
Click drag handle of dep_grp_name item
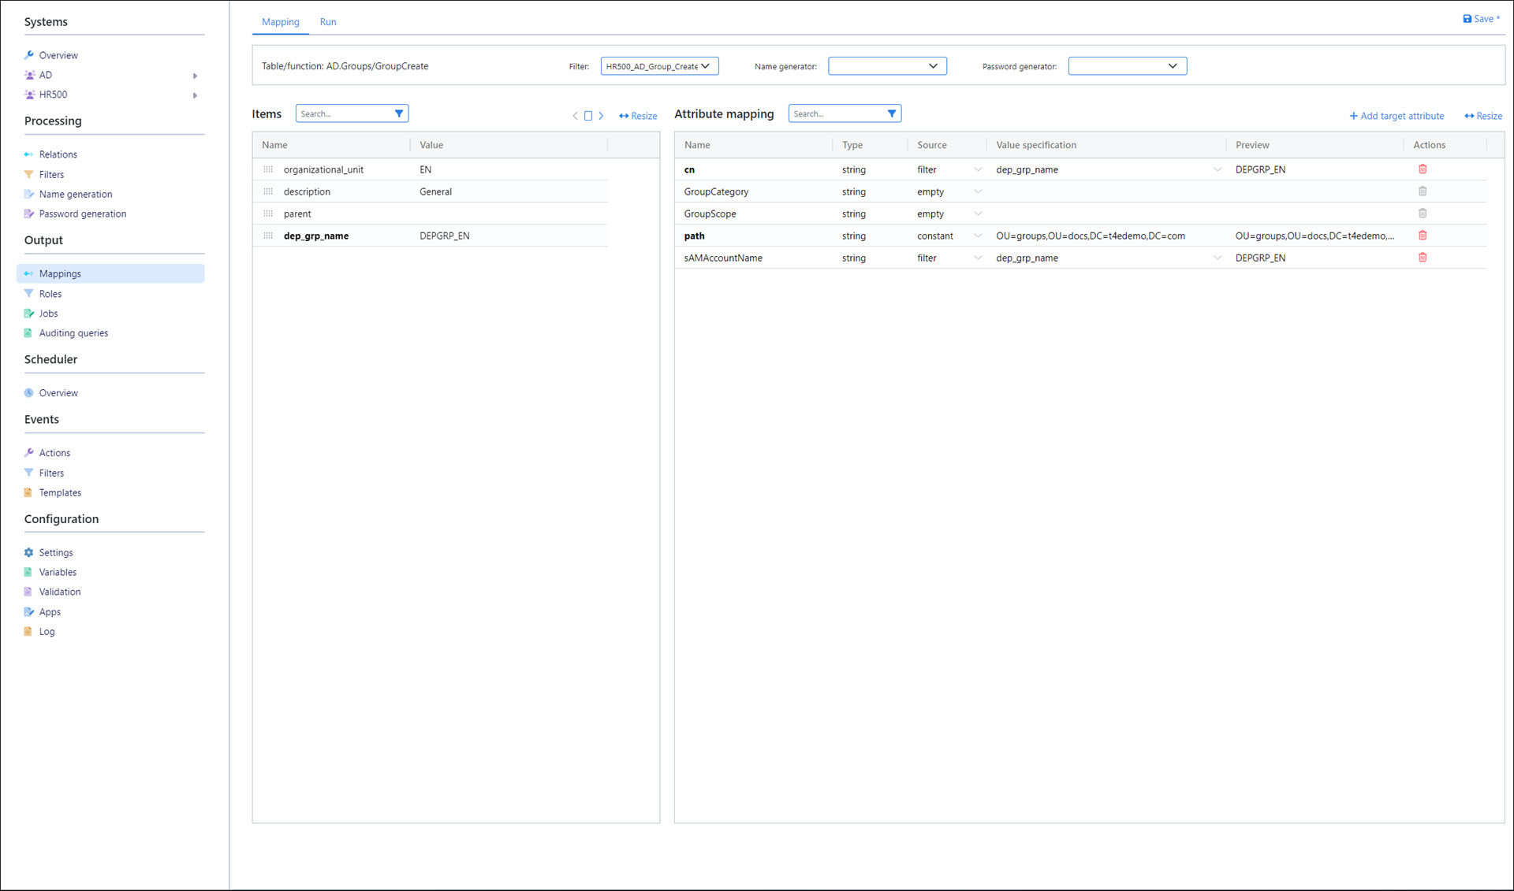[x=268, y=236]
